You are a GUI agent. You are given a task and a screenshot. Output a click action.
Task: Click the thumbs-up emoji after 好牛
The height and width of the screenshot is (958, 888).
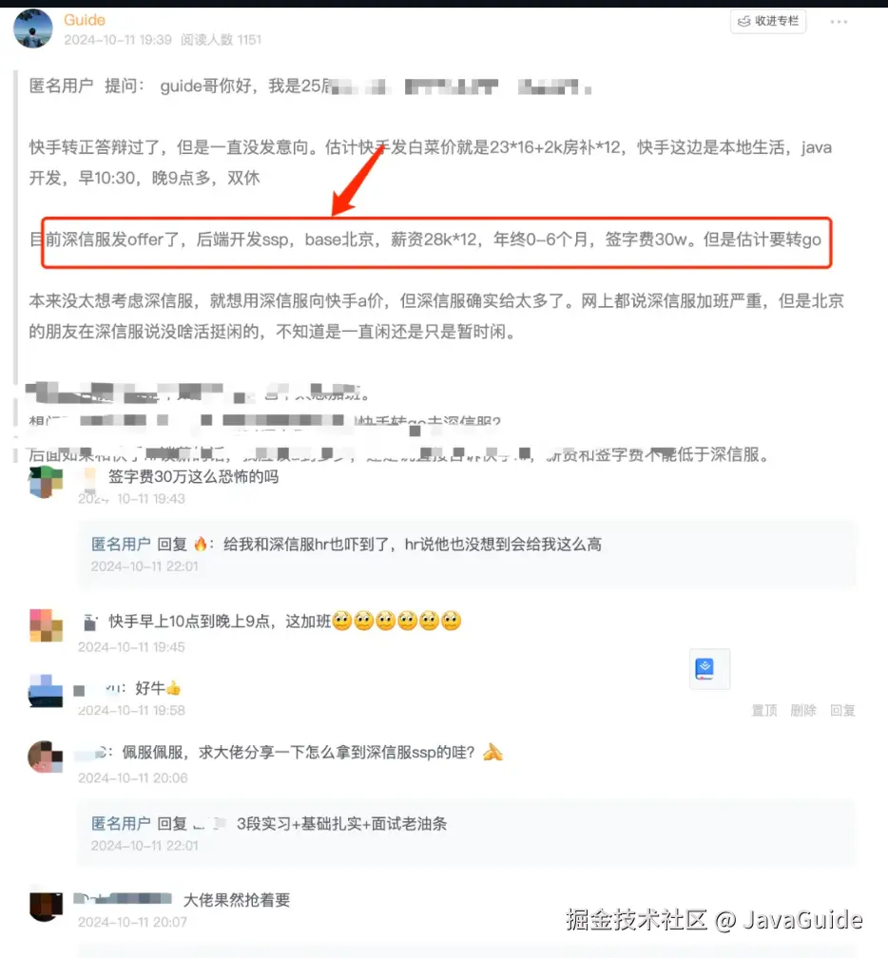174,688
